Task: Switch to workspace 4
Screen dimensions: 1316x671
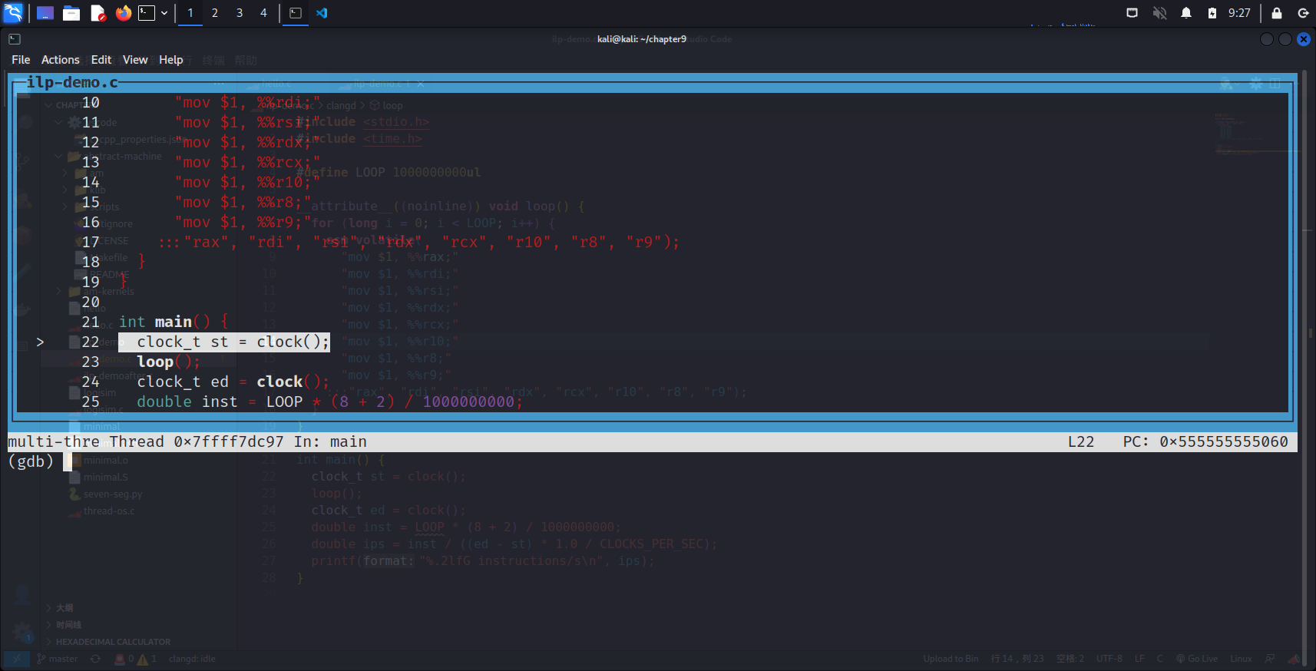Action: click(263, 13)
